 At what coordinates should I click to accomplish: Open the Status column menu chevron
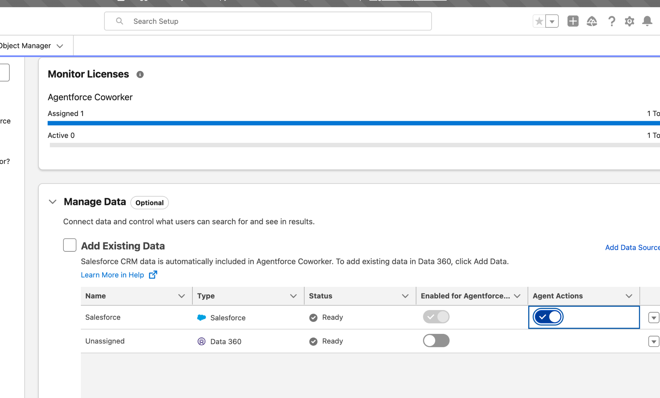[405, 296]
